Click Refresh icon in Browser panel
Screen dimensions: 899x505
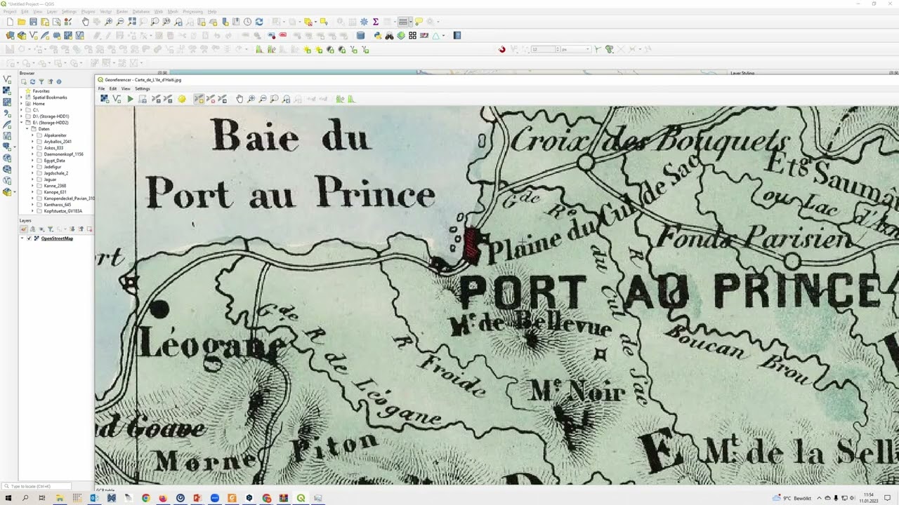(x=32, y=81)
